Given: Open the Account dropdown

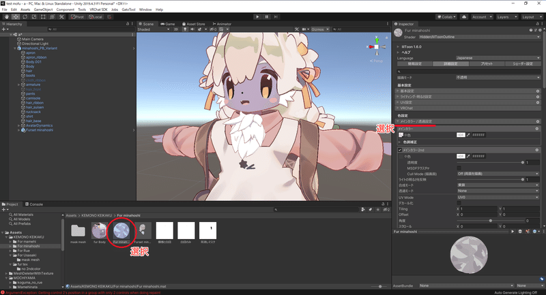Looking at the screenshot, I should (x=482, y=16).
